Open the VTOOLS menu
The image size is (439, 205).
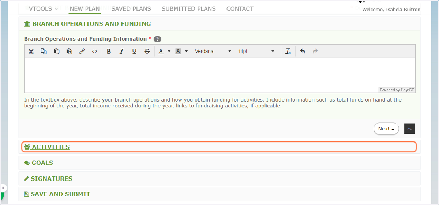coord(43,9)
